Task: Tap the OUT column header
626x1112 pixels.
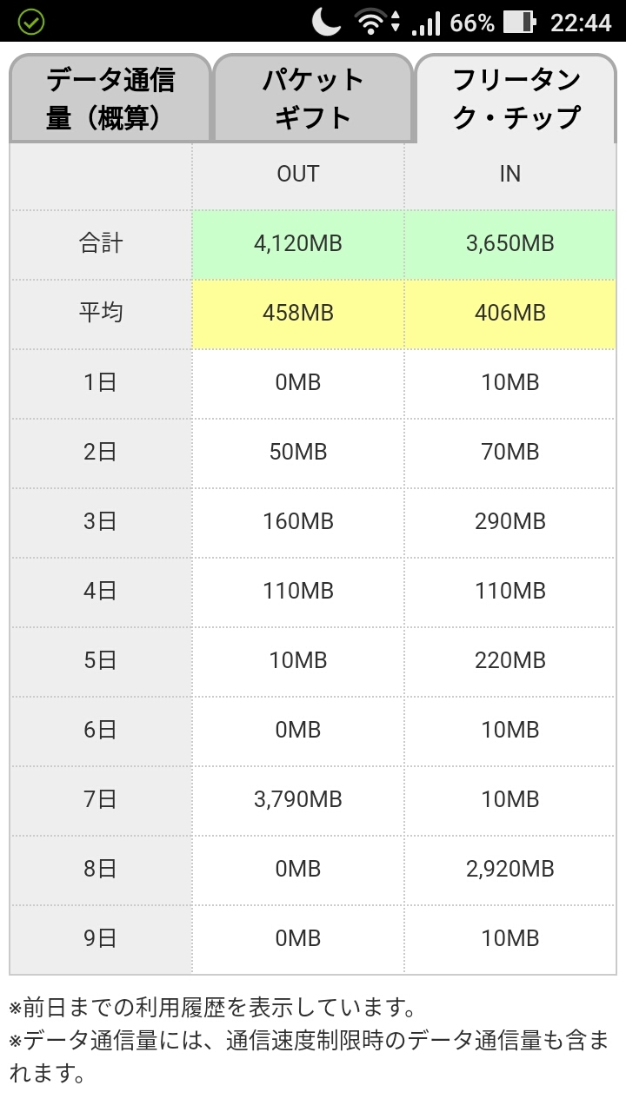Action: tap(298, 174)
